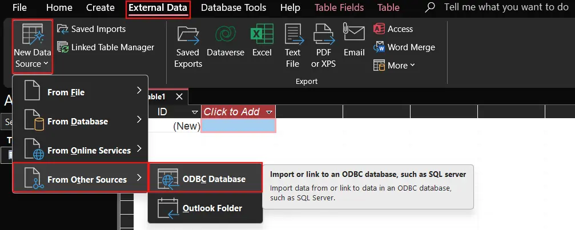575x230 pixels.
Task: Click the From Online Services chevron
Action: (139, 148)
